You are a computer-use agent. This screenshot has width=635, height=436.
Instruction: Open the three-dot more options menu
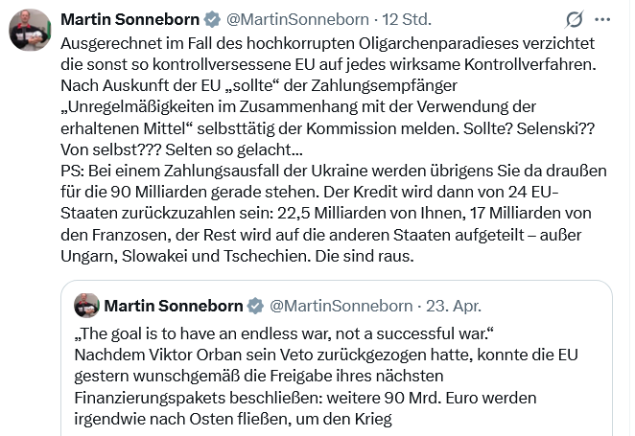click(x=602, y=19)
